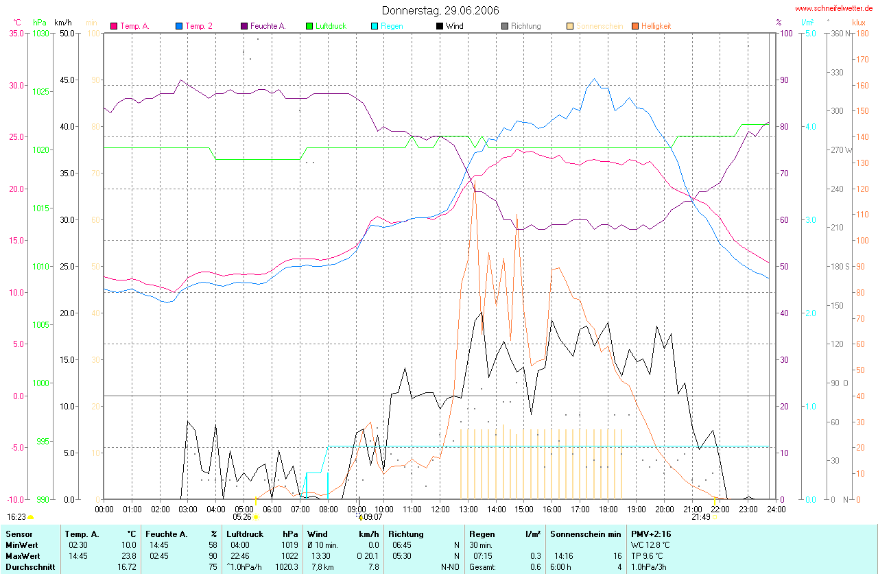Click the Temp. A. magenta legend swatch
Image resolution: width=878 pixels, height=574 pixels.
pos(114,26)
